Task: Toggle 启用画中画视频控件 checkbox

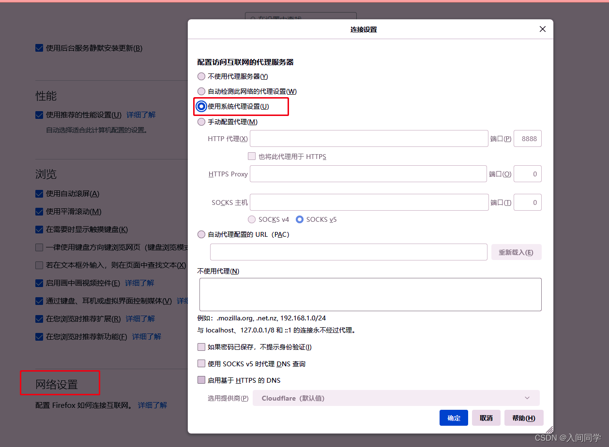Action: tap(39, 283)
